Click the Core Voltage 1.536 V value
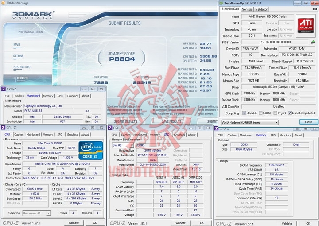 click(68, 157)
